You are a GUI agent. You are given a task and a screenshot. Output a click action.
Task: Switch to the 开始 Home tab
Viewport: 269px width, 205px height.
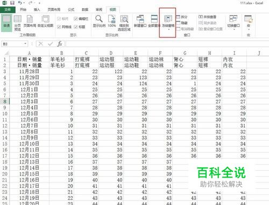click(x=23, y=10)
